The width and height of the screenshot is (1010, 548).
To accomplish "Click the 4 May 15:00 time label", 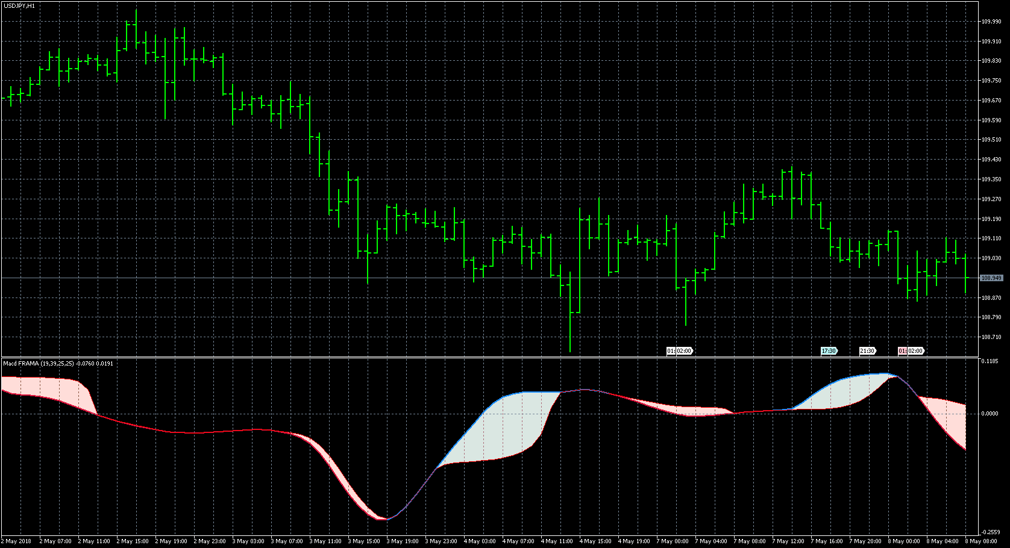I will [595, 541].
